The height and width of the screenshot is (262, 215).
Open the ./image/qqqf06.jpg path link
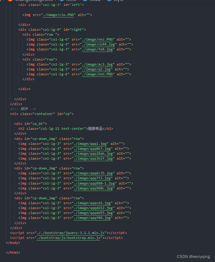(x=92, y=218)
